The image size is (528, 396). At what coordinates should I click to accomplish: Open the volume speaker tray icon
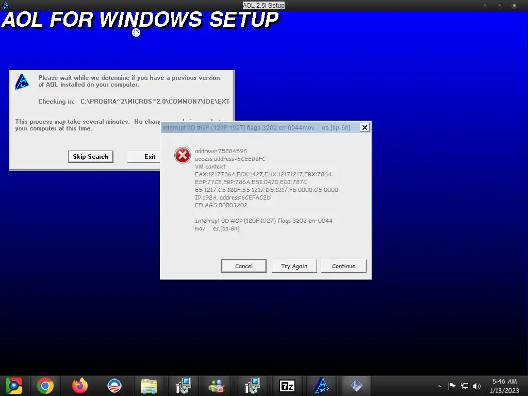coord(477,386)
